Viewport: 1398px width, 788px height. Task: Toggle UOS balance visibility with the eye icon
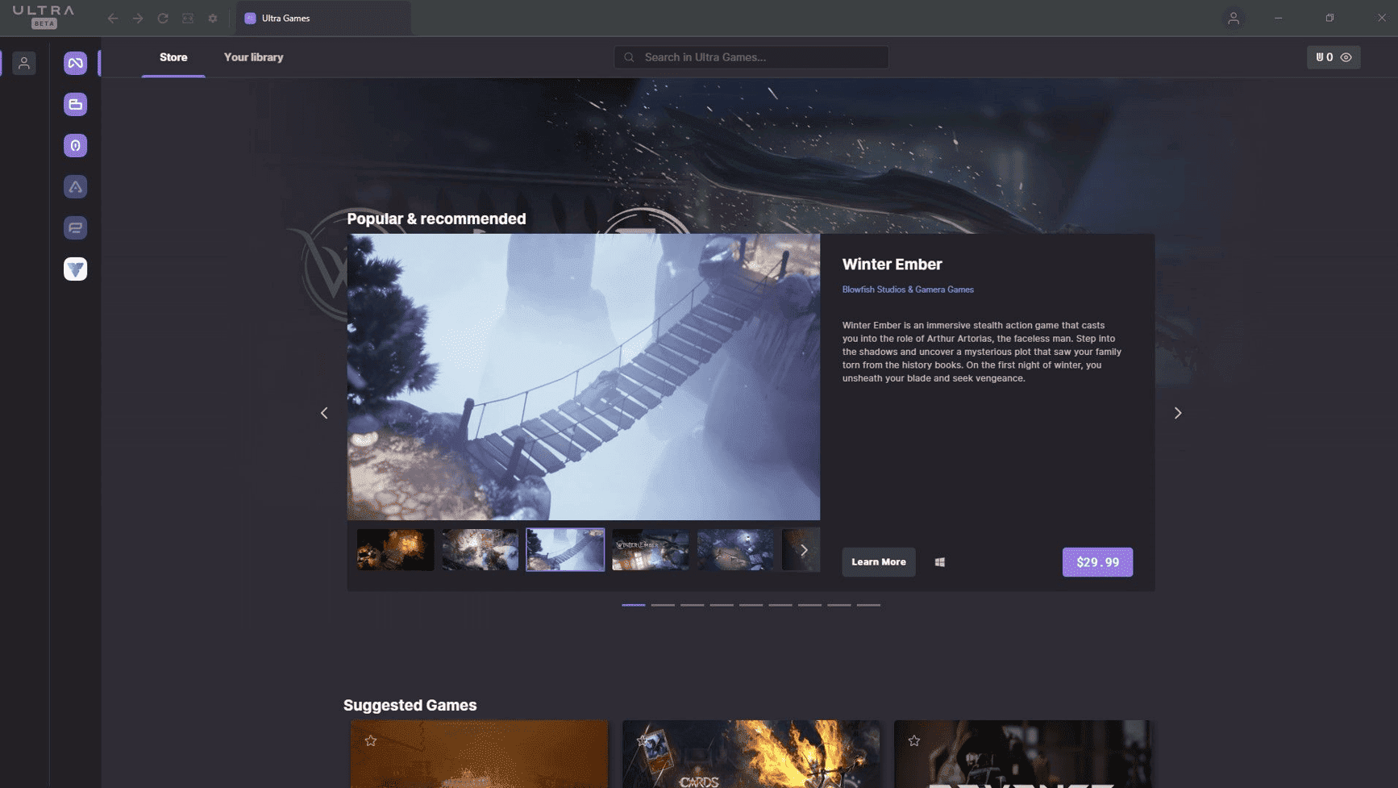pos(1346,57)
